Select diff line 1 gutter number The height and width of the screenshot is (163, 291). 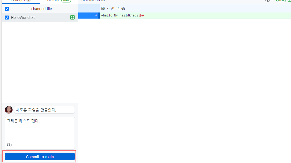pyautogui.click(x=94, y=16)
